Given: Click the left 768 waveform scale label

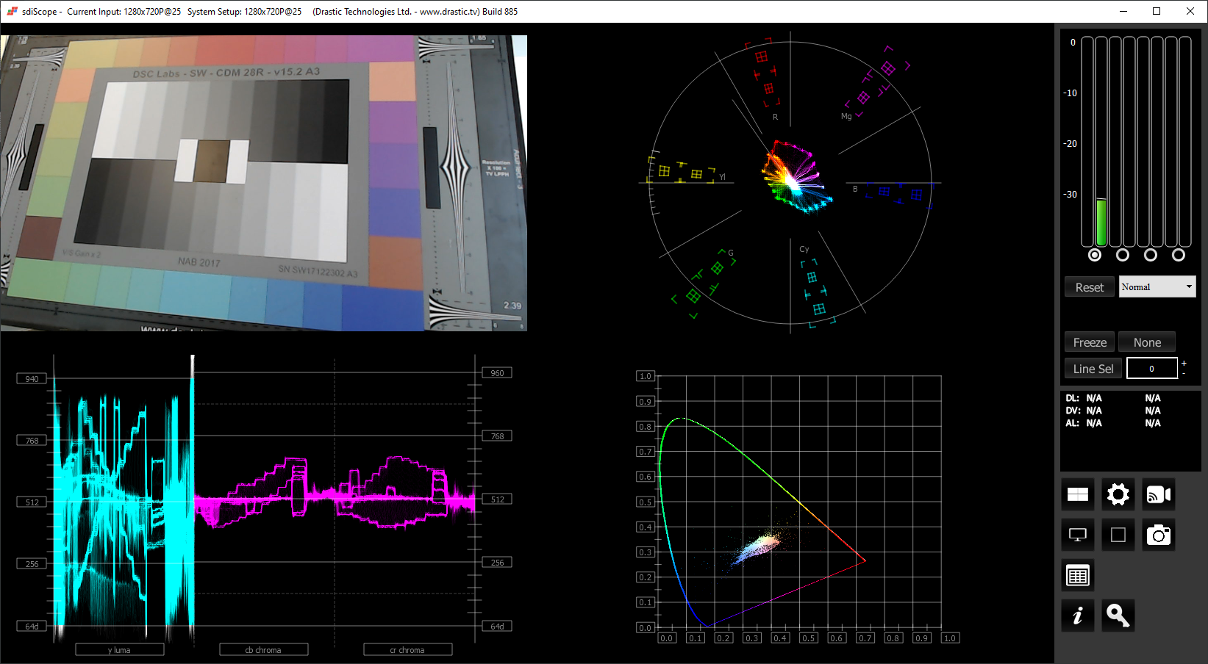Looking at the screenshot, I should click(x=32, y=441).
